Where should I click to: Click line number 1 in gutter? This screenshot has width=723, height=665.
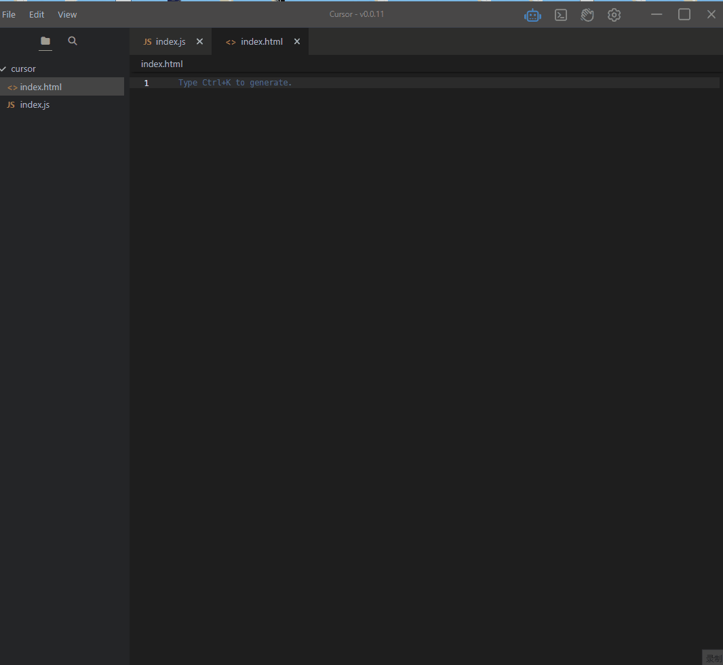pyautogui.click(x=146, y=83)
